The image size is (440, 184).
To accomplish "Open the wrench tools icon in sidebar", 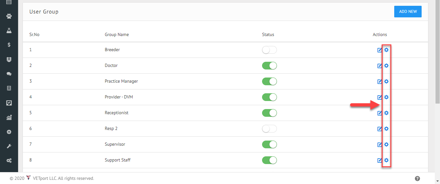I will point(9,146).
